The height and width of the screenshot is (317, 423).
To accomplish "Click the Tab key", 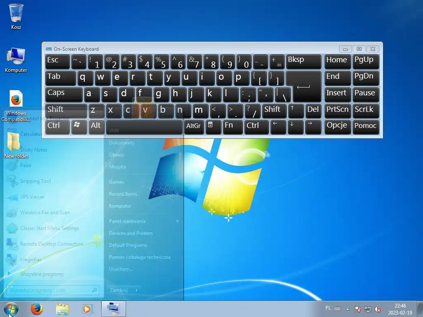I will (x=60, y=78).
